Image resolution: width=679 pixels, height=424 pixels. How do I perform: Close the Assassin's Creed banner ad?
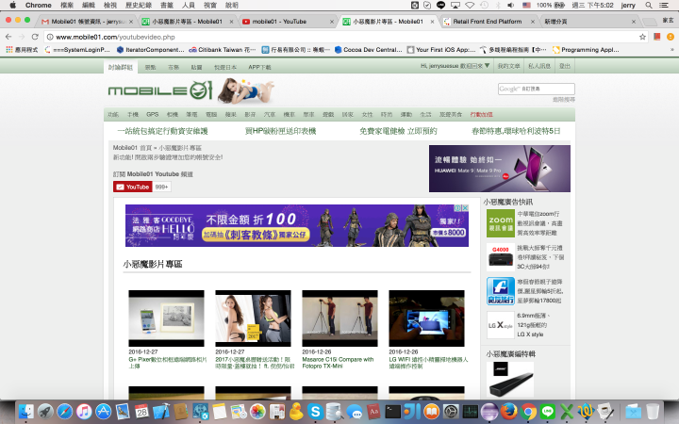465,208
